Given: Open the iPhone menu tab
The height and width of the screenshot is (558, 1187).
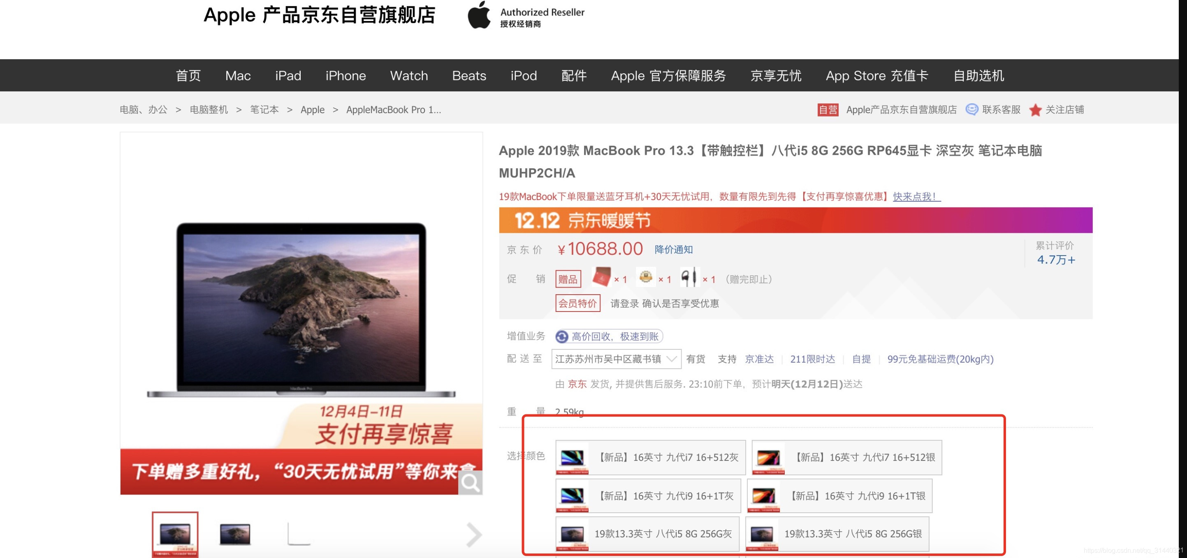Looking at the screenshot, I should (x=345, y=75).
